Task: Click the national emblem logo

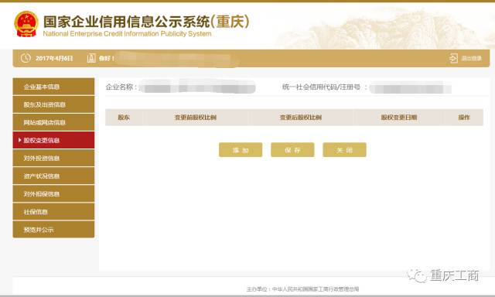Action: pyautogui.click(x=26, y=24)
